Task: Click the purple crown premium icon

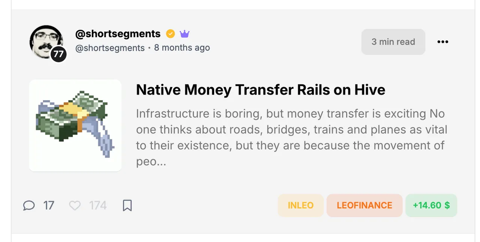Action: click(x=184, y=34)
